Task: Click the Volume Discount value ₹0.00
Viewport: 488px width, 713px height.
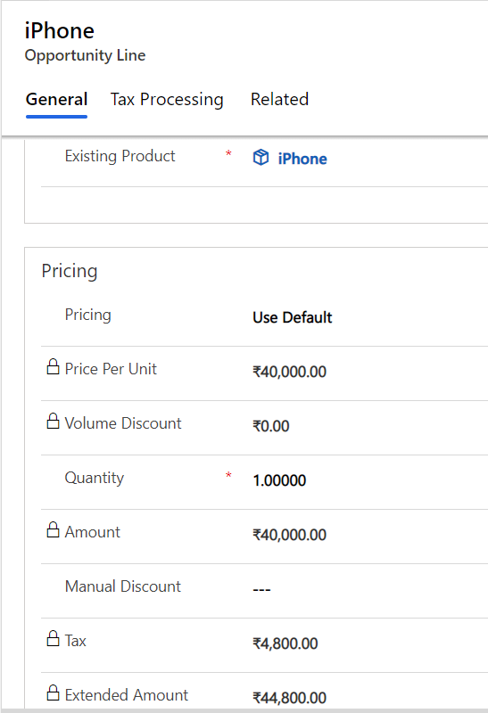Action: [271, 426]
